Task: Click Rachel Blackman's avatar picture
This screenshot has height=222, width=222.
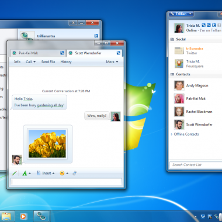Action: (179, 112)
